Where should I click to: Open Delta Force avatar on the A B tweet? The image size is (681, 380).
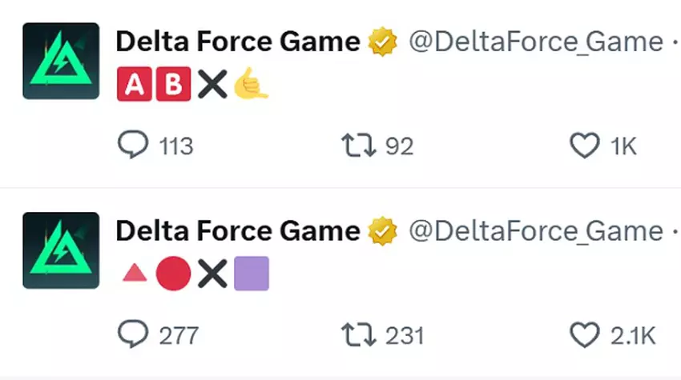61,61
